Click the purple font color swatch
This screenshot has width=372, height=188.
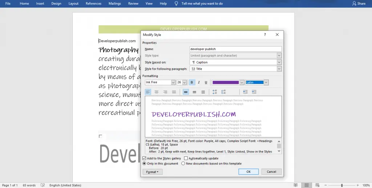[226, 82]
